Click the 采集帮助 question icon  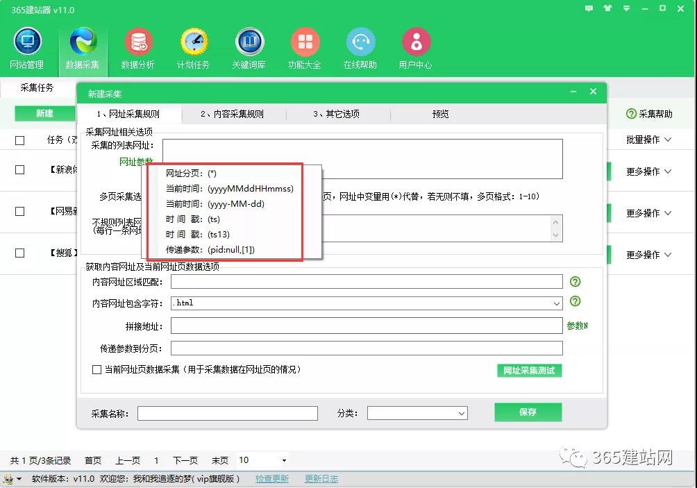631,114
